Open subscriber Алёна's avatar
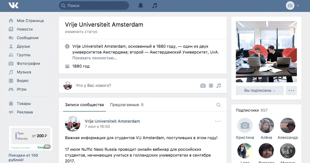Screen dimensions: 310x163 (266, 125)
